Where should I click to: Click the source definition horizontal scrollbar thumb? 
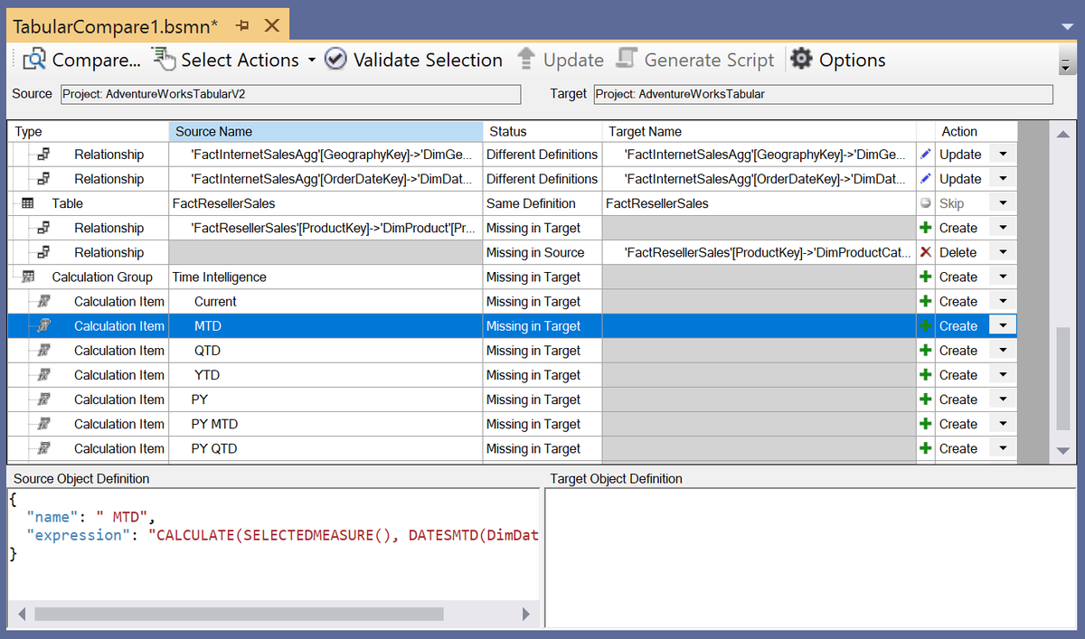click(239, 614)
